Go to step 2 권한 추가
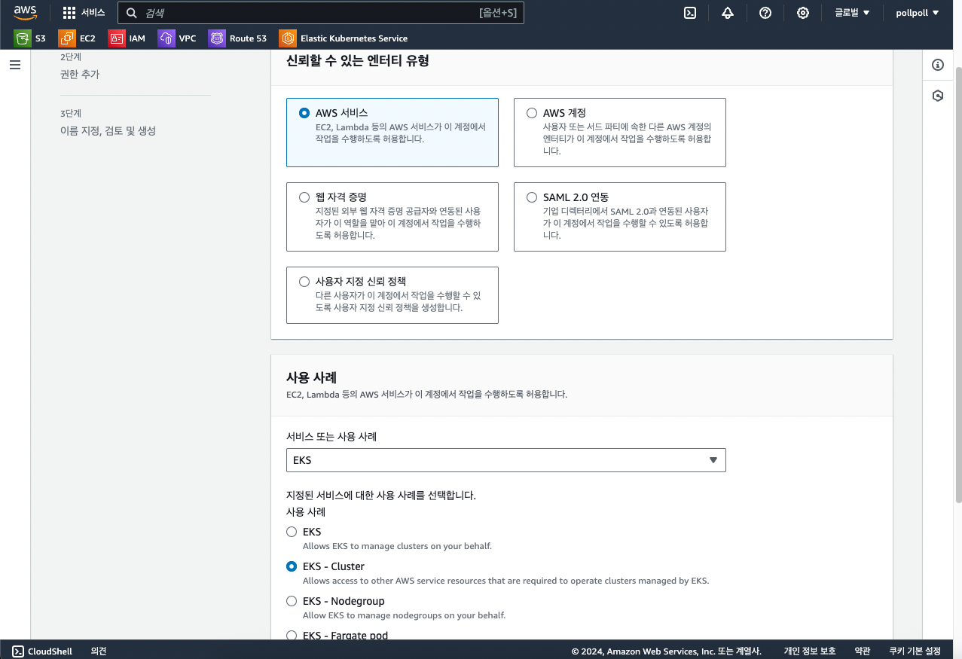 click(x=80, y=75)
